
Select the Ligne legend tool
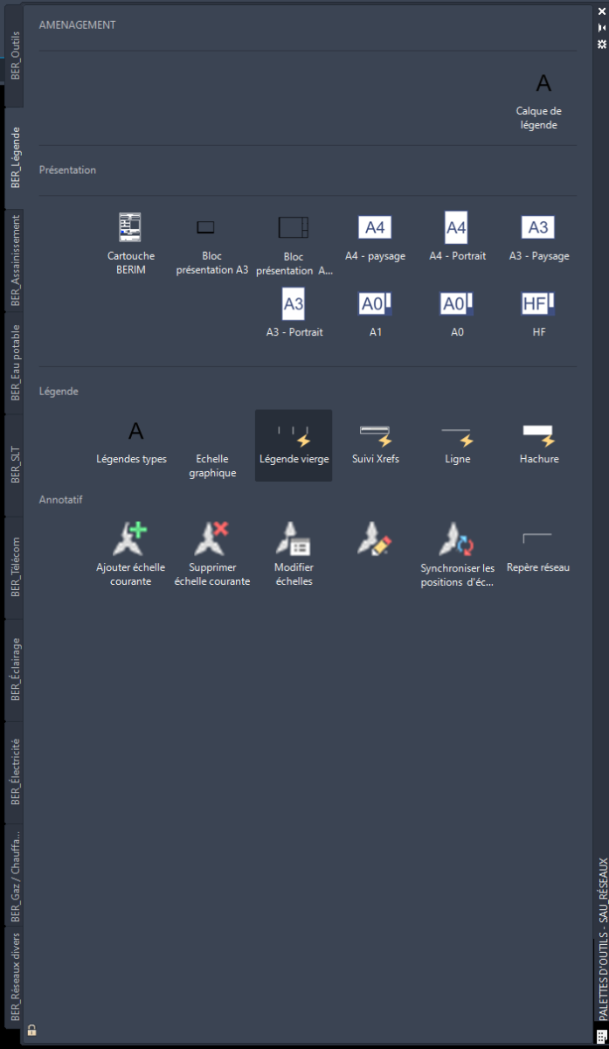[457, 445]
